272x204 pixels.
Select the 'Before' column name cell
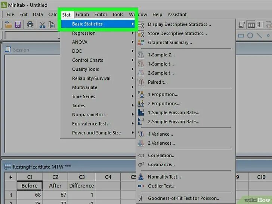(30, 186)
